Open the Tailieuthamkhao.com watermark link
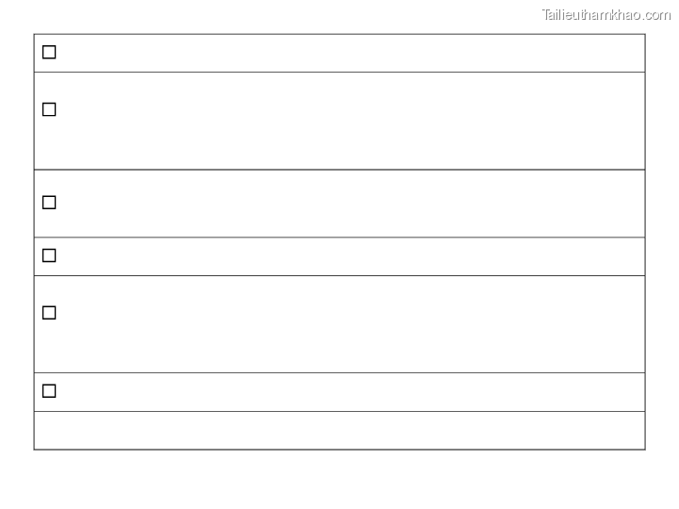 click(605, 15)
